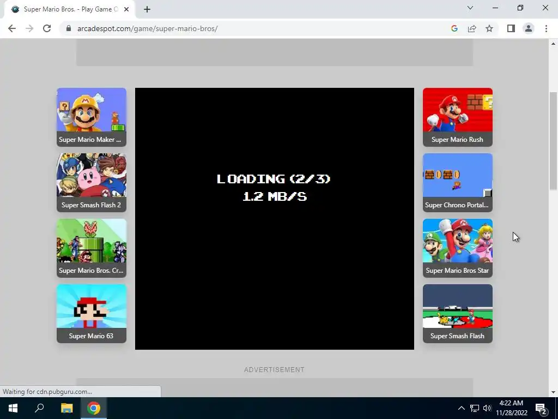Screen dimensions: 558x419
Task: Open Chrome three-dot menu
Action: tap(546, 28)
